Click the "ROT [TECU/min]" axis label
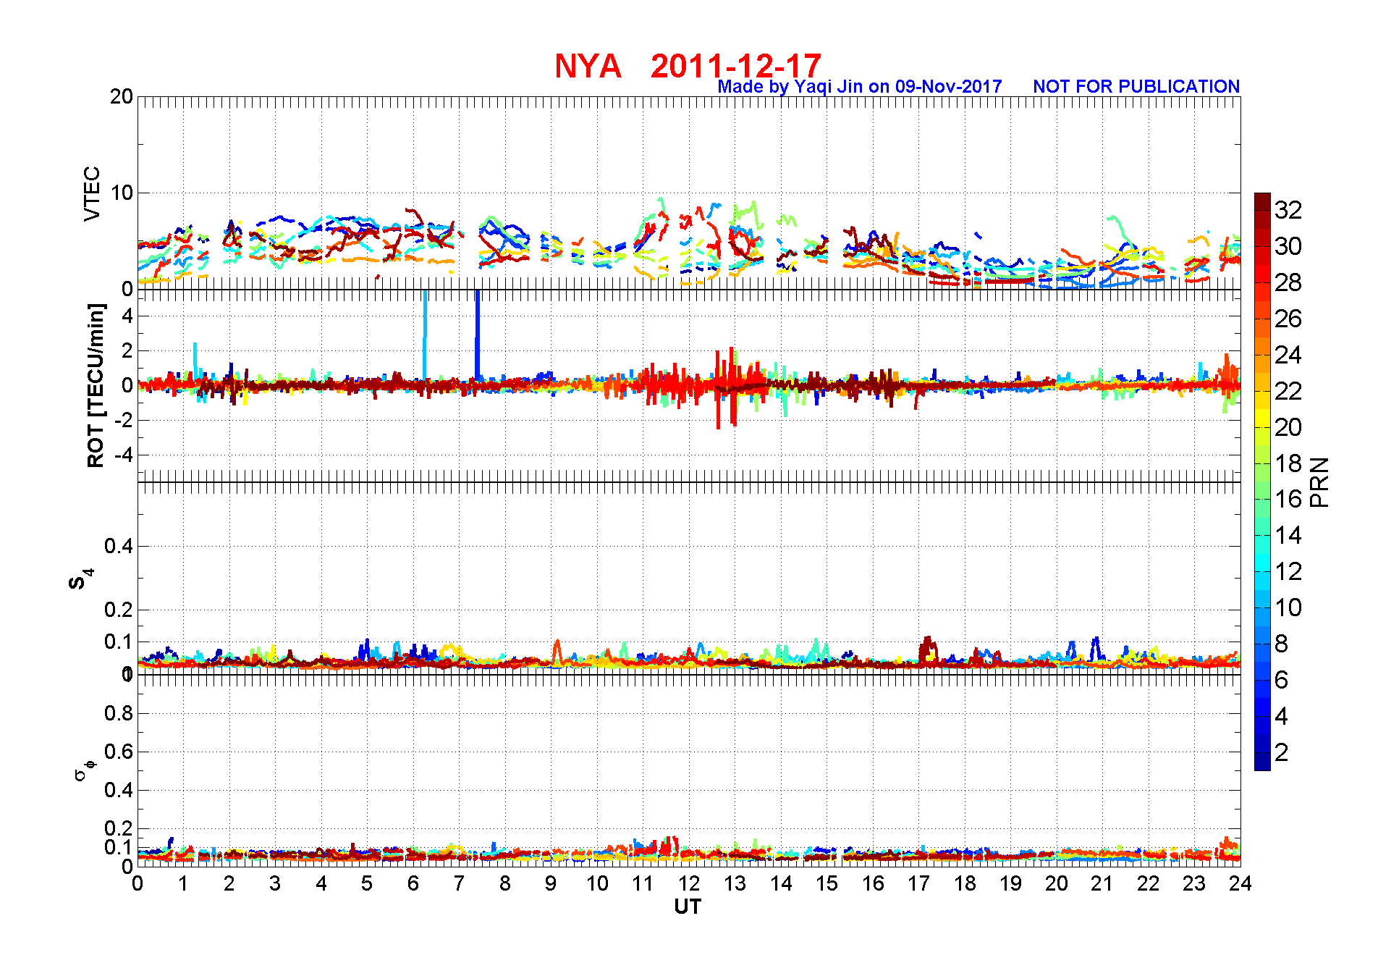The image size is (1378, 963). (96, 386)
